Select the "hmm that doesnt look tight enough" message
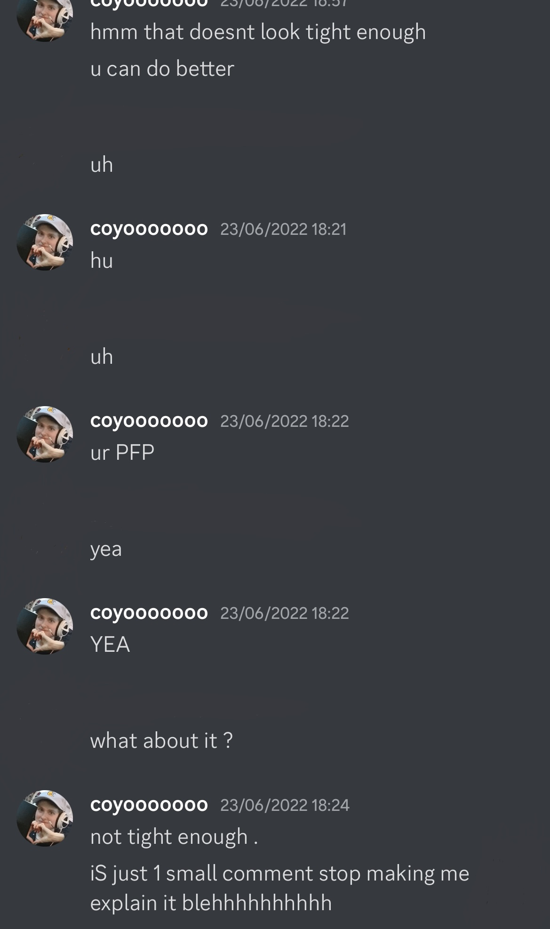 point(258,32)
